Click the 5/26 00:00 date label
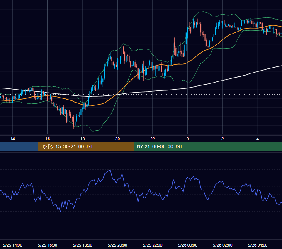The width and height of the screenshot is (282, 249). (187, 245)
